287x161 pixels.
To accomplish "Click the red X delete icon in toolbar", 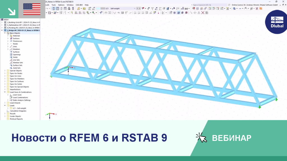I will pos(203,13).
